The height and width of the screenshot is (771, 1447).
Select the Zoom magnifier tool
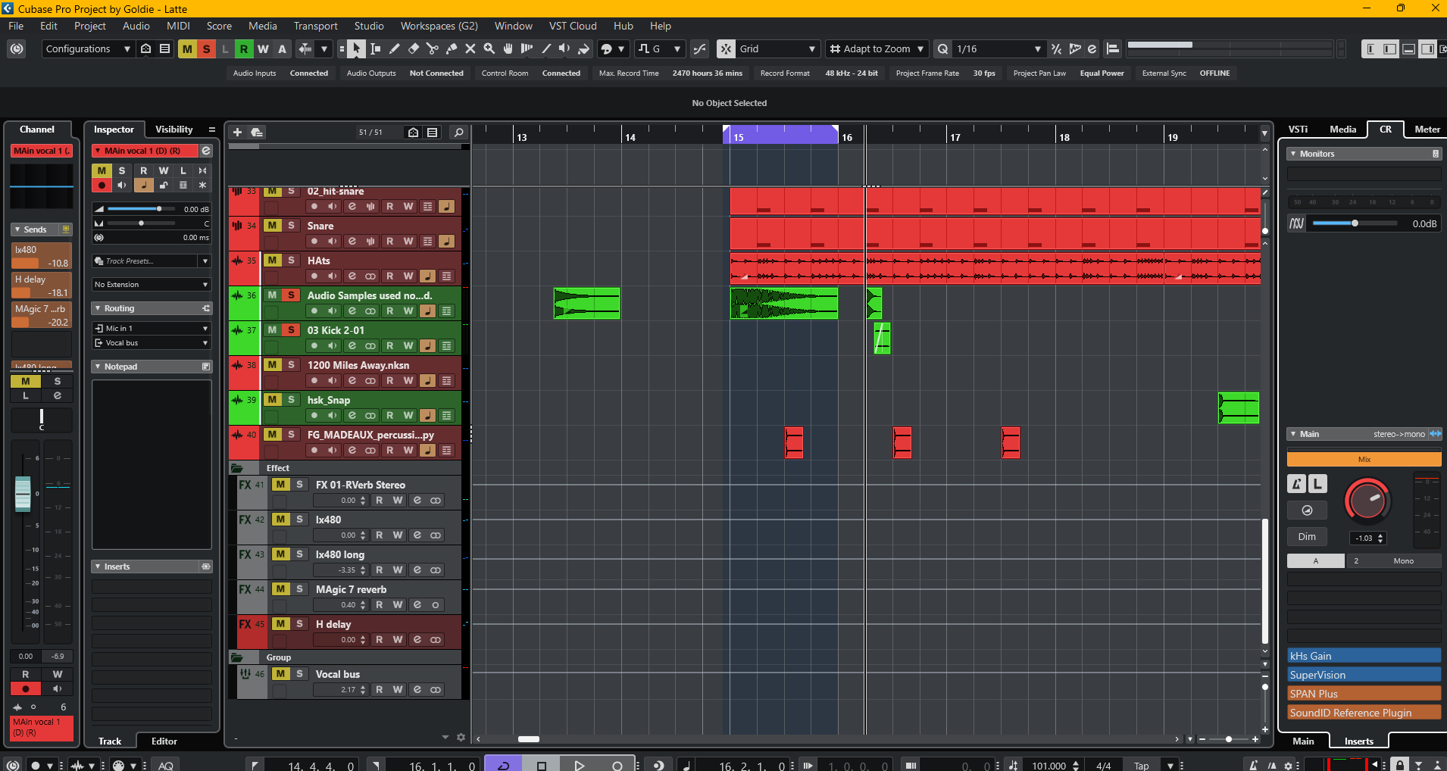[x=489, y=49]
